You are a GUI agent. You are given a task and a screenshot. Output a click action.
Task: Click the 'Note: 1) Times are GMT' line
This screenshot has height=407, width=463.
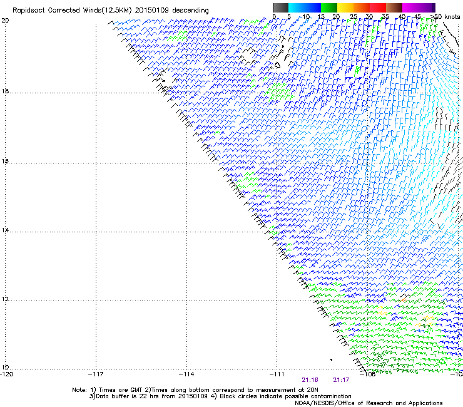click(195, 390)
